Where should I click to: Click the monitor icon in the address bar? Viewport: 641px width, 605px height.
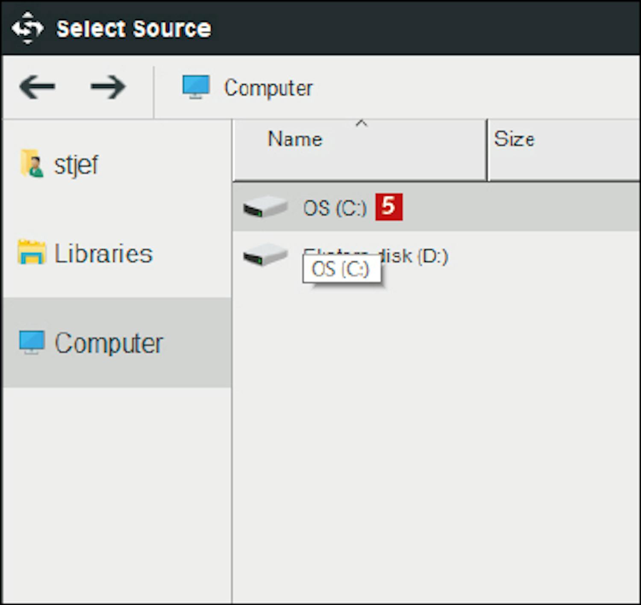196,87
